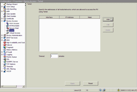The width and height of the screenshot is (137, 92).
Task: Click the Apply button
Action: [x=72, y=83]
